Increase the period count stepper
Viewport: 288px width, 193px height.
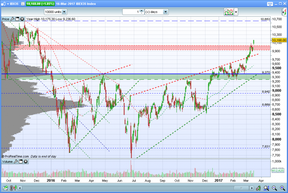tap(141, 11)
